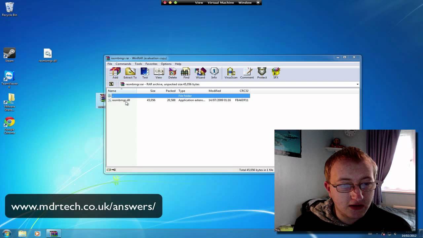
Task: Click the Protect archive icon
Action: [x=262, y=73]
